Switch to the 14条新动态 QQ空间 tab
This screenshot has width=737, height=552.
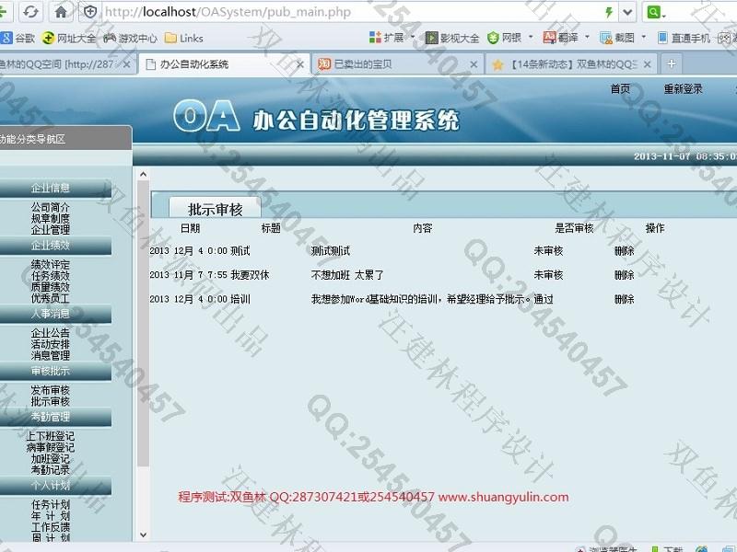pyautogui.click(x=570, y=64)
